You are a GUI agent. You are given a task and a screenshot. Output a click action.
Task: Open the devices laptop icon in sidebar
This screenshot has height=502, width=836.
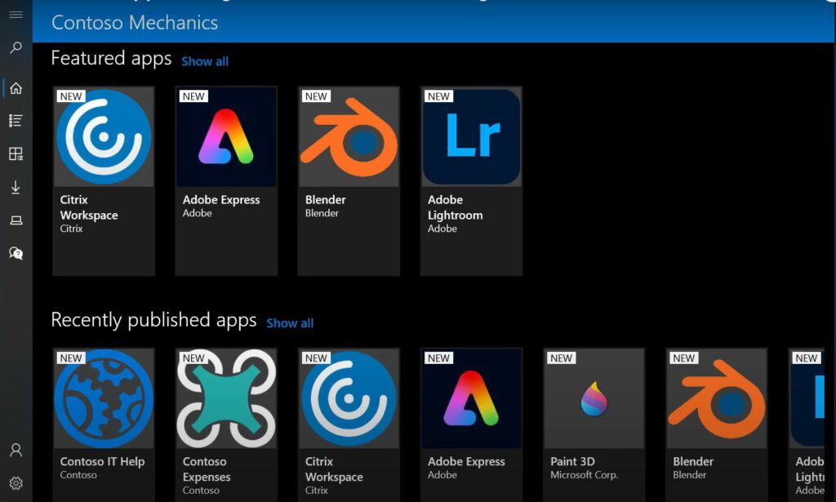coord(16,220)
